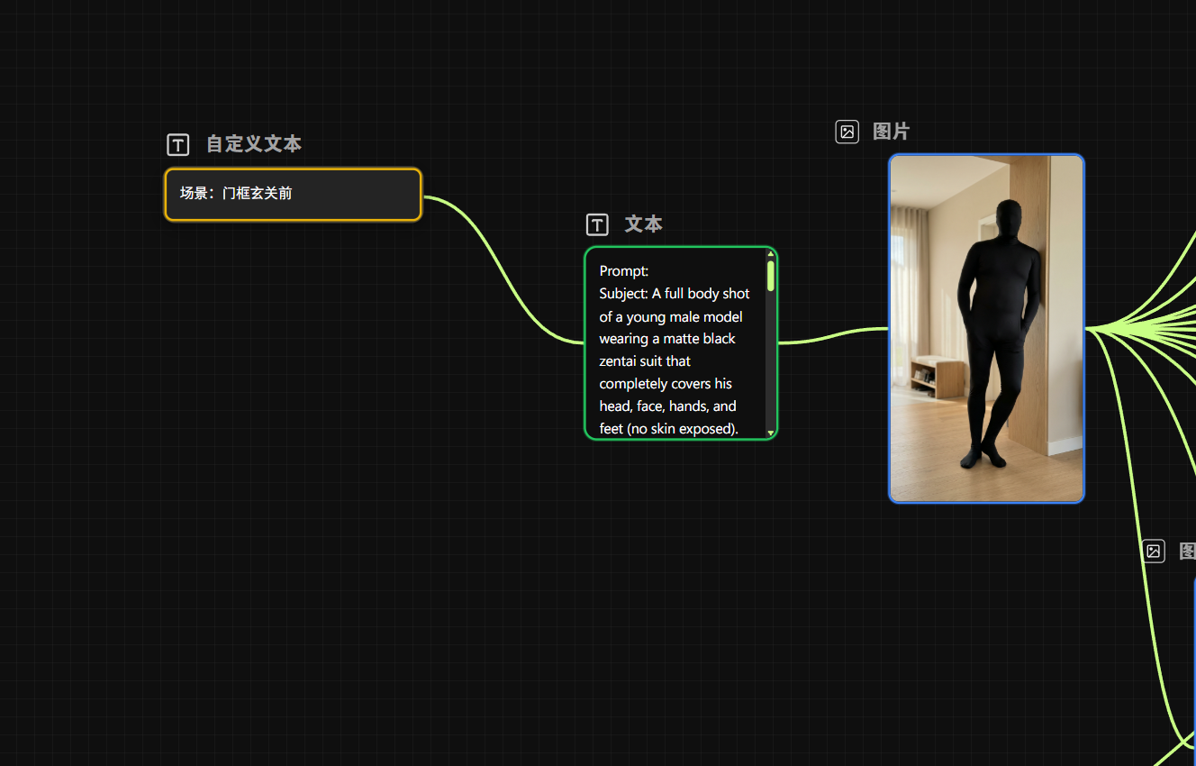This screenshot has height=766, width=1196.
Task: Click the text icon beside 自定义文本
Action: 178,144
